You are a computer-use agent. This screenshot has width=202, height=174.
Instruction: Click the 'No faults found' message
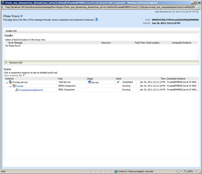(x=13, y=46)
